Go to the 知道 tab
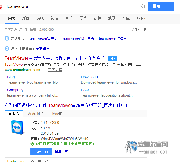 coord(54,18)
